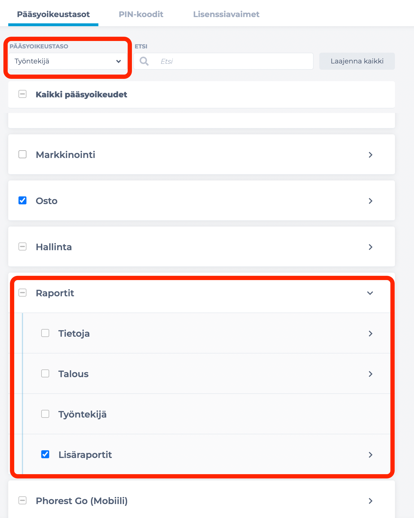This screenshot has height=518, width=414.
Task: Enable the Markkinointi checkbox
Action: click(x=22, y=154)
